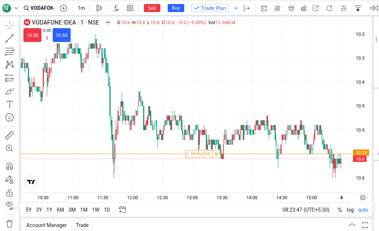The width and height of the screenshot is (379, 231).
Task: Open the emoji icons tool
Action: coord(10,117)
